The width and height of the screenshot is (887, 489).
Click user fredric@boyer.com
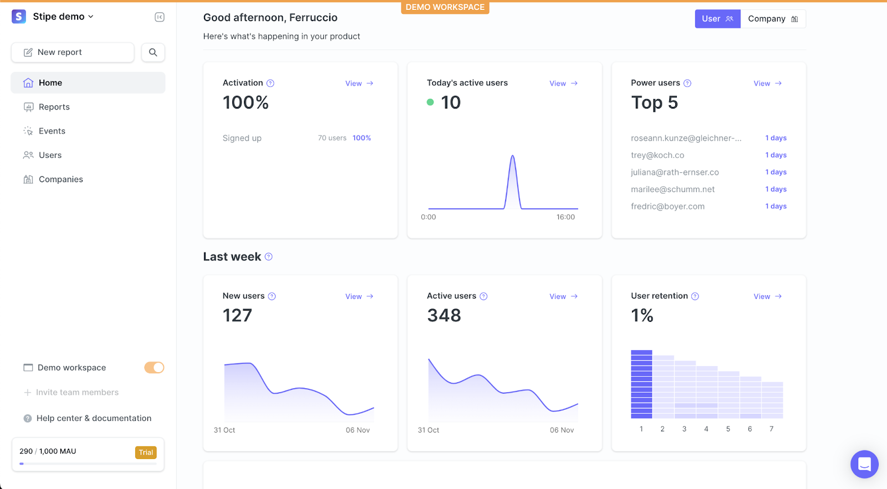[x=667, y=207]
